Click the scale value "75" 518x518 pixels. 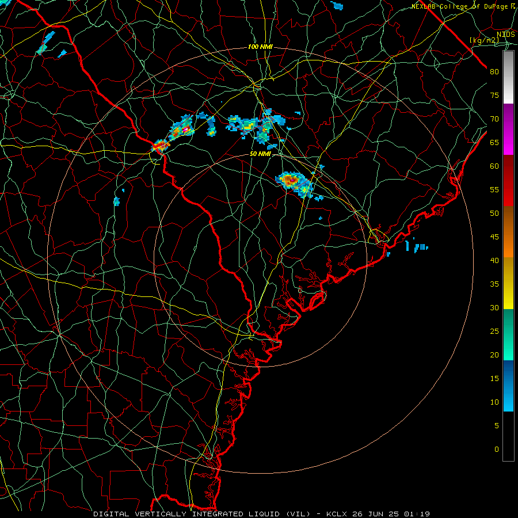pyautogui.click(x=494, y=95)
